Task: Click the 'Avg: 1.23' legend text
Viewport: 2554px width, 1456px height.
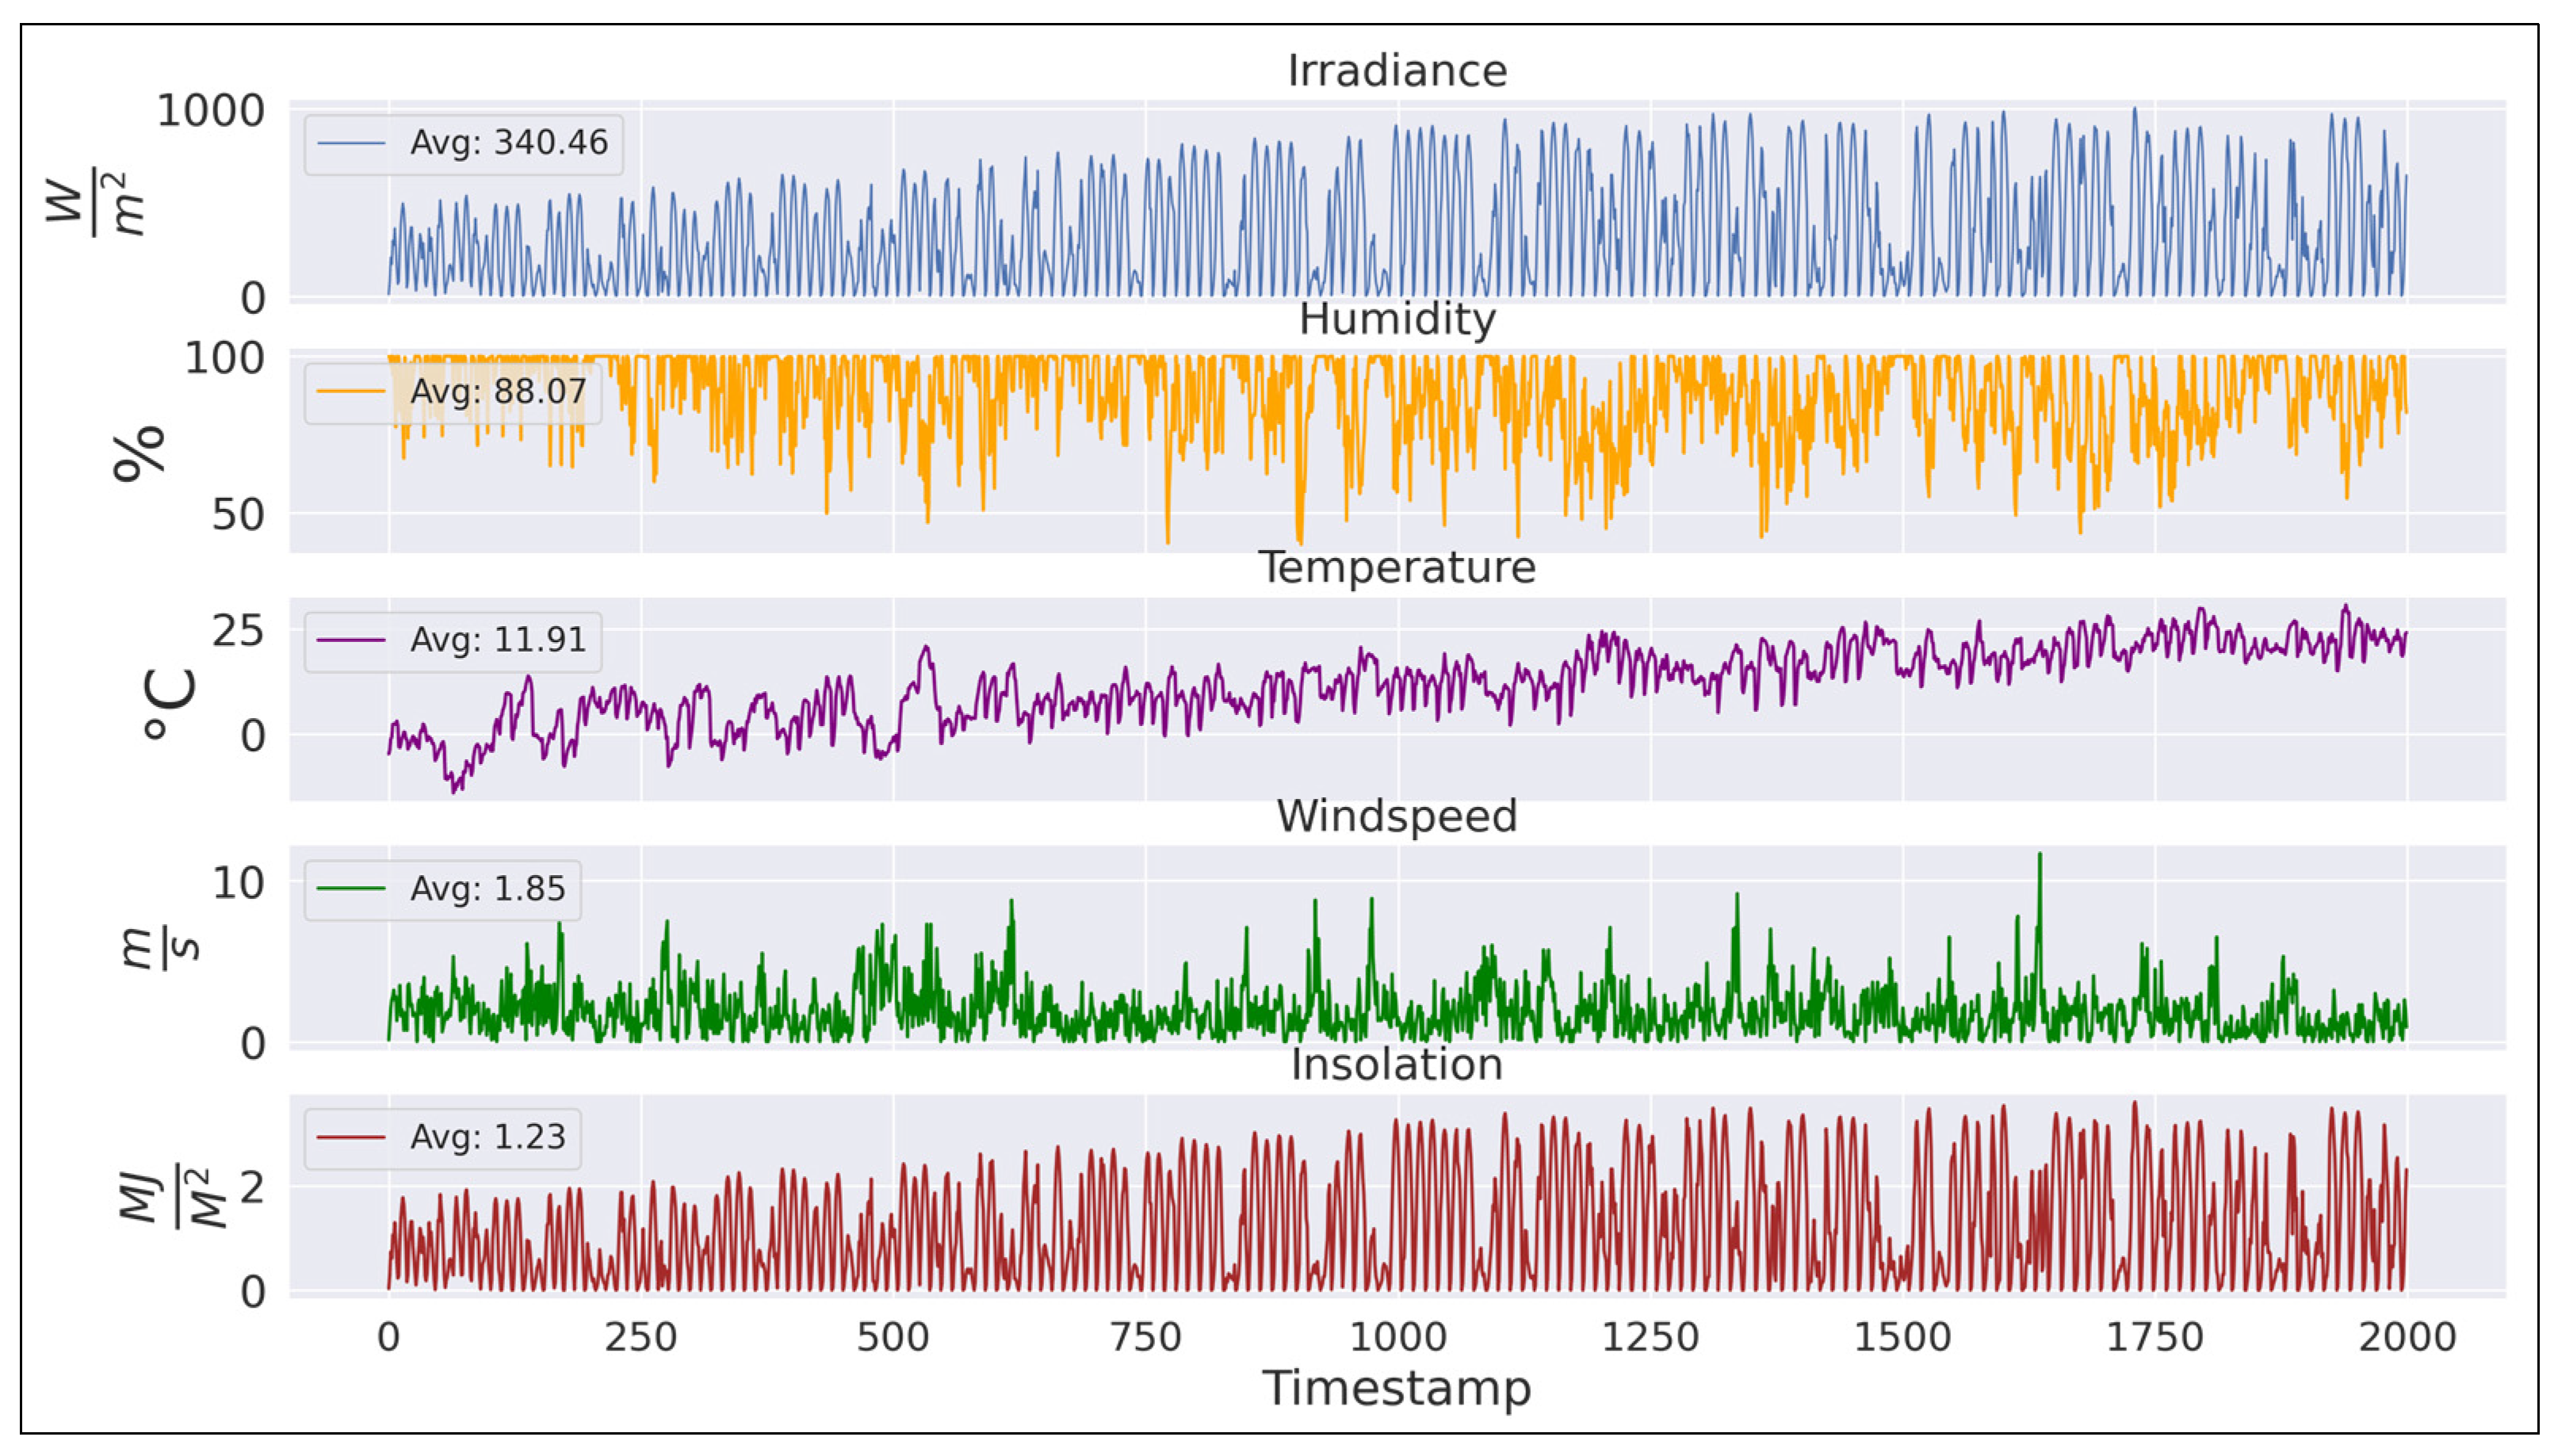Action: pyautogui.click(x=487, y=1137)
